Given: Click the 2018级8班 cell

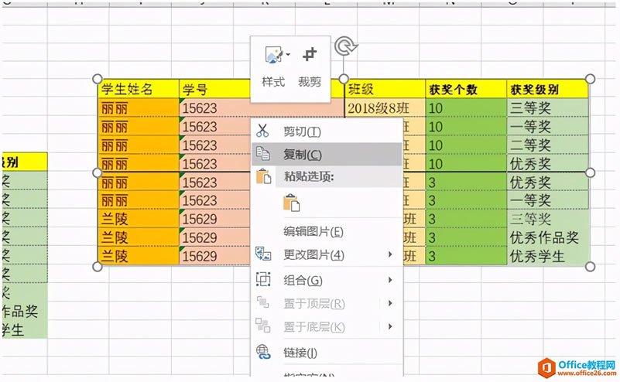Looking at the screenshot, I should 385,107.
